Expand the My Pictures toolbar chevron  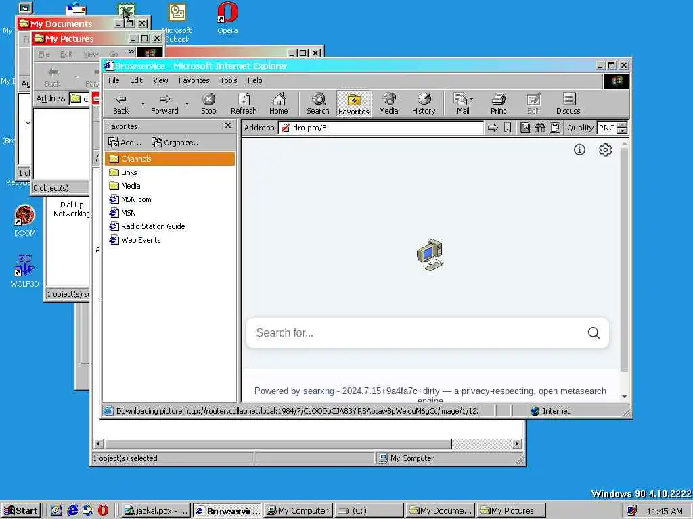pyautogui.click(x=131, y=53)
